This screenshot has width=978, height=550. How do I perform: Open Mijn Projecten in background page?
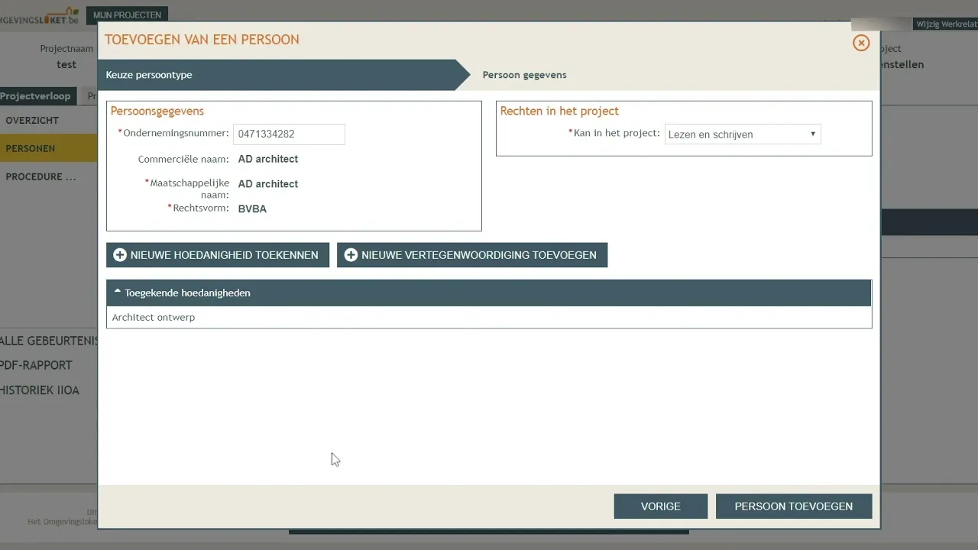click(x=127, y=15)
